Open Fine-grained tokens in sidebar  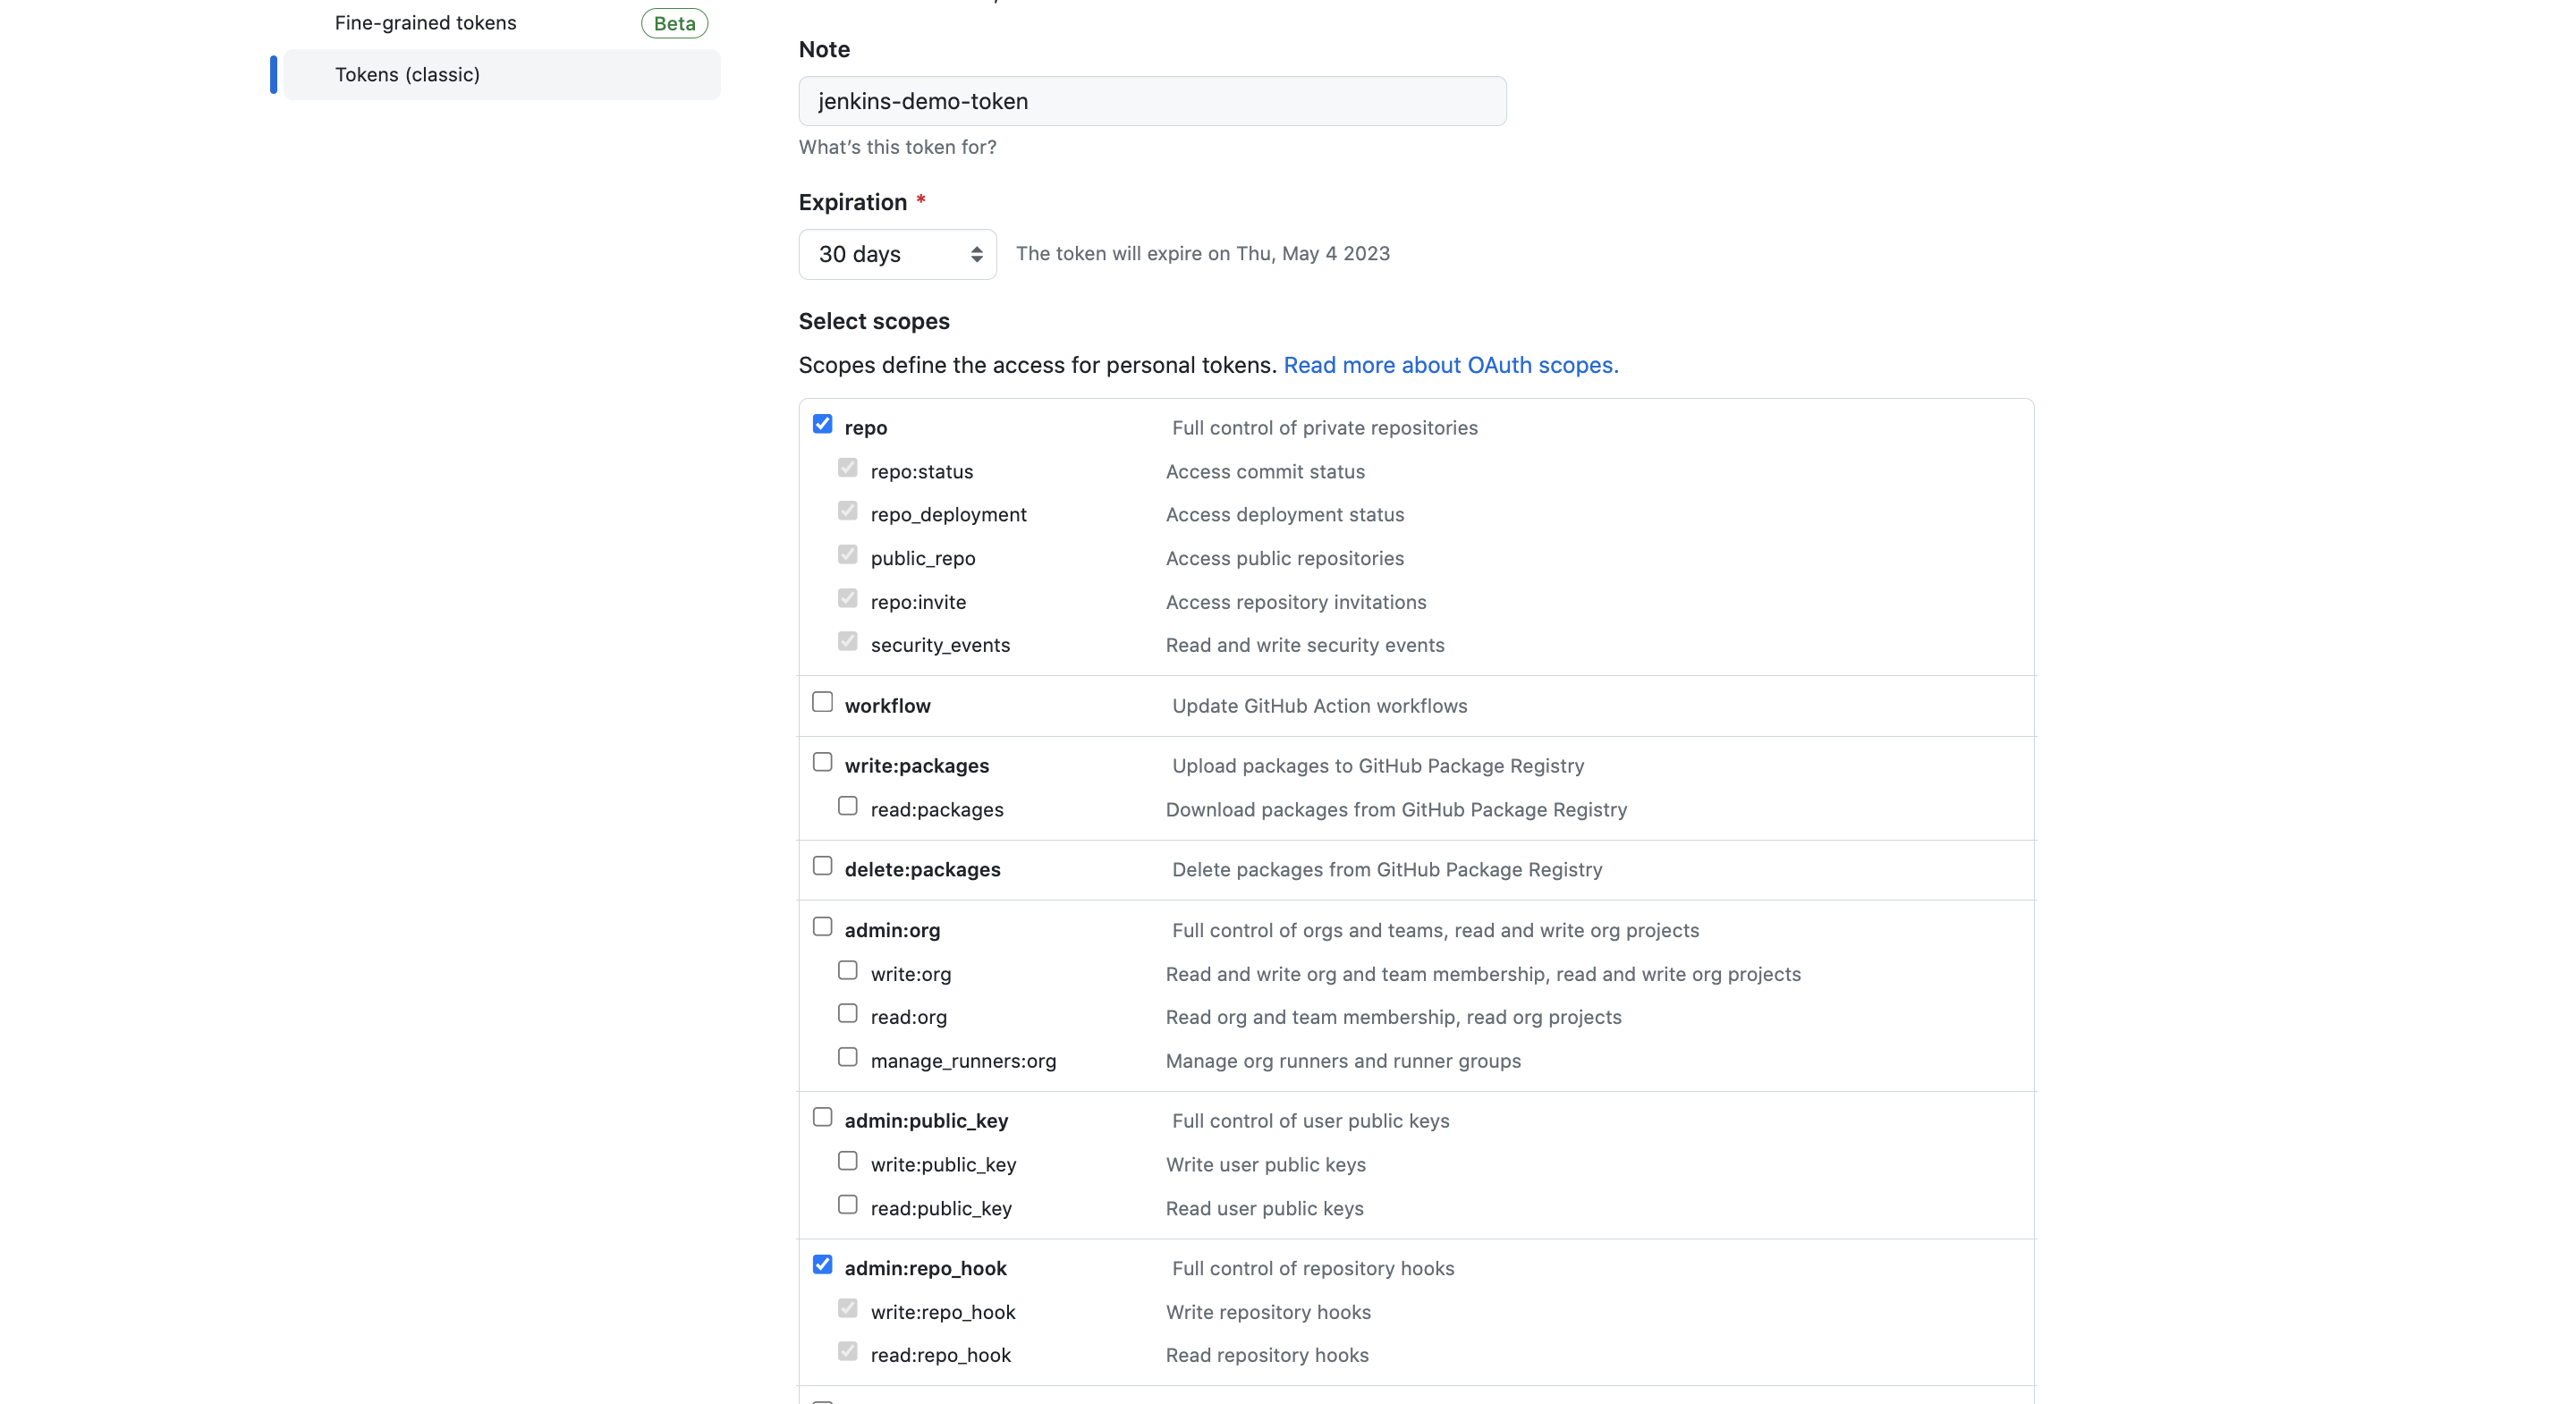(x=426, y=23)
